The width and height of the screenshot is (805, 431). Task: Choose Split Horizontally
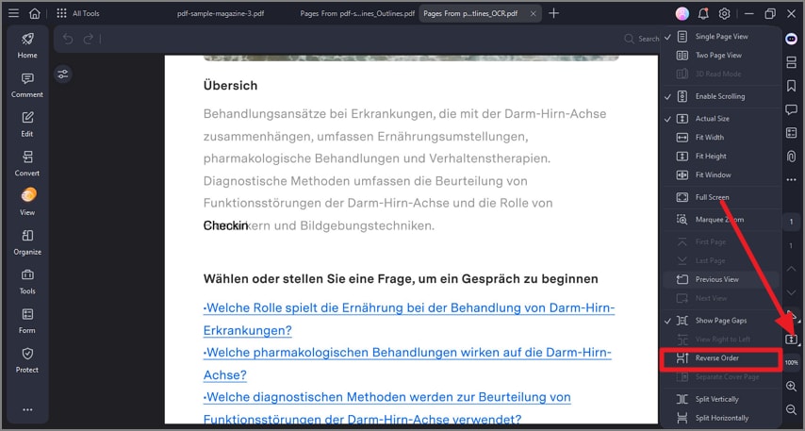coord(721,418)
